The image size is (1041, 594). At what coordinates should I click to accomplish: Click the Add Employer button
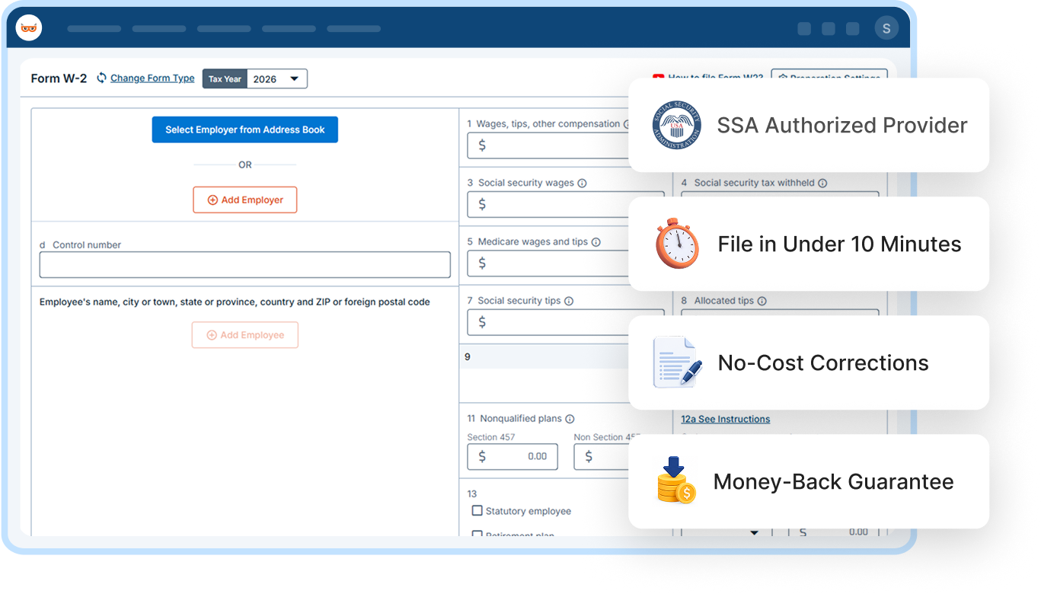click(245, 200)
